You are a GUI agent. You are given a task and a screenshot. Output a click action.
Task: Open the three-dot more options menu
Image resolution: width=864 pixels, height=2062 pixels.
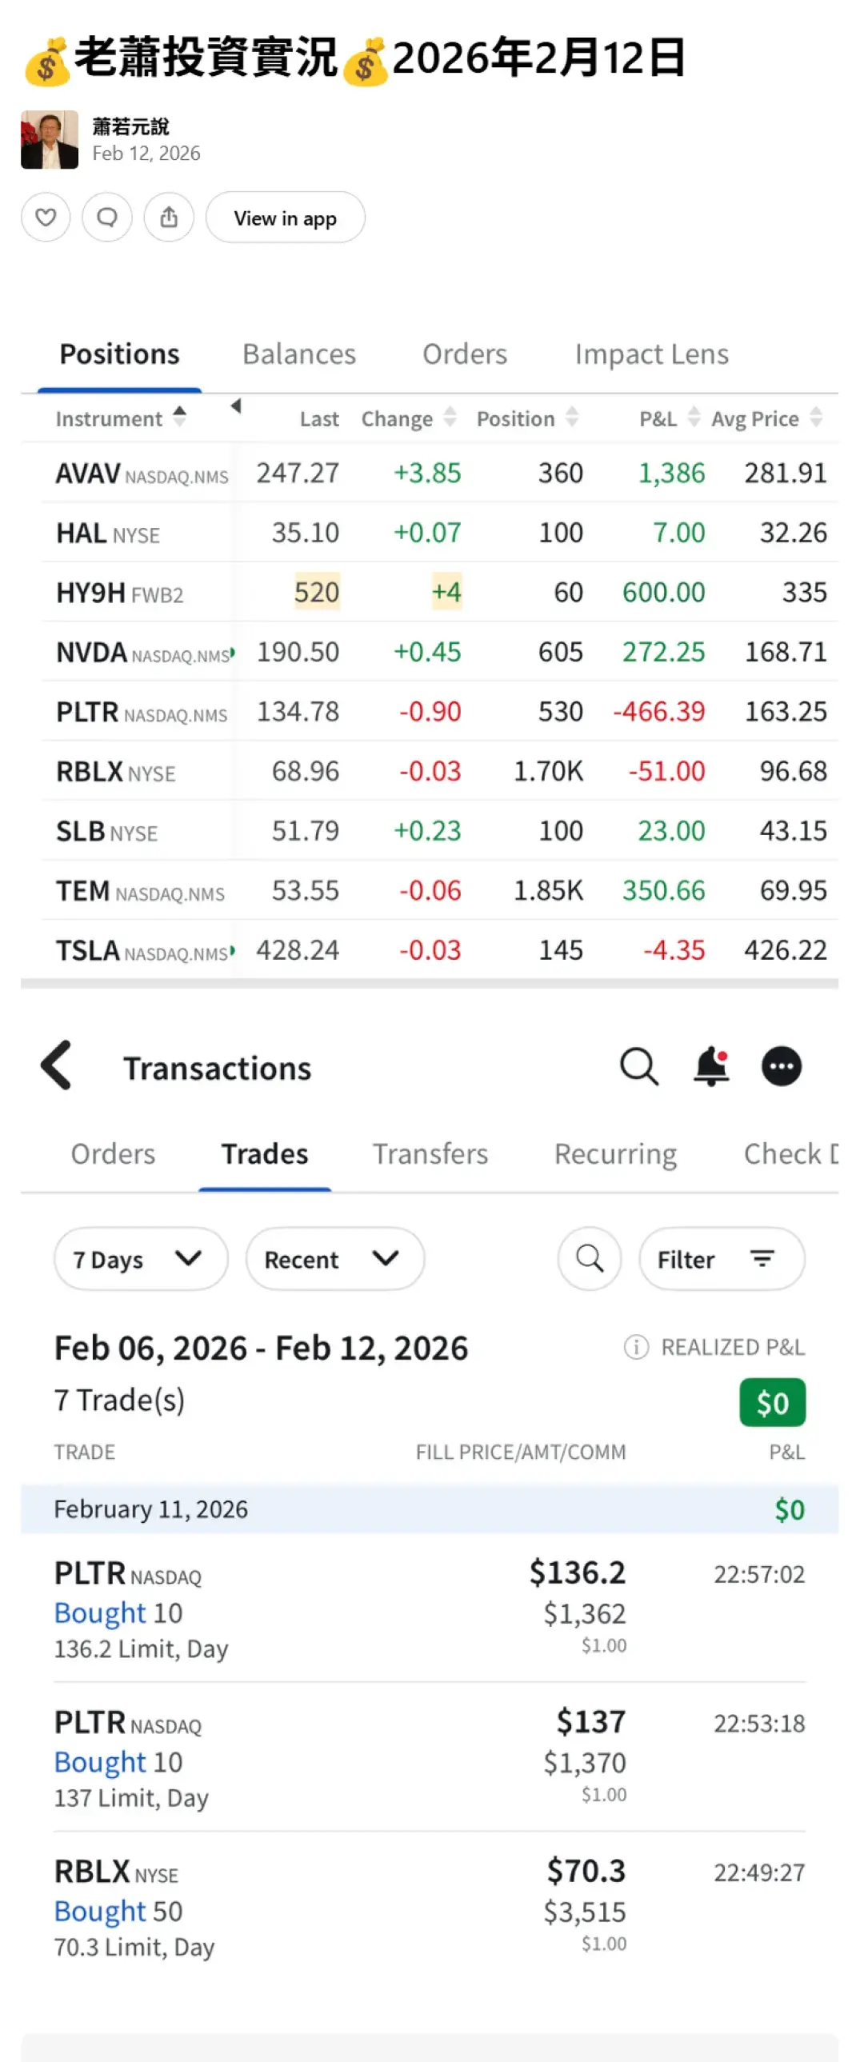781,1066
